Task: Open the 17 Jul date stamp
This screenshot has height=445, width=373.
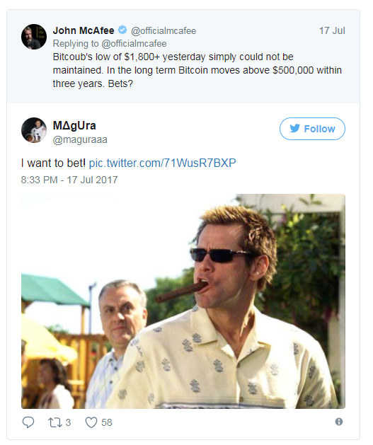Action: point(332,30)
